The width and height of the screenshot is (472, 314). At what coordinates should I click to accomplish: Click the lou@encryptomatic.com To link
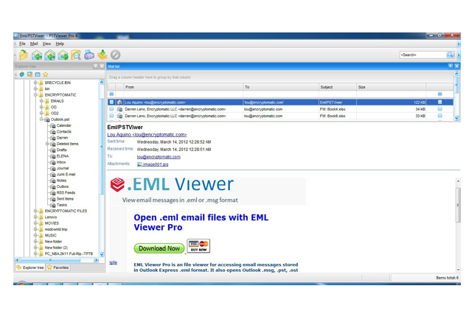[x=159, y=157]
